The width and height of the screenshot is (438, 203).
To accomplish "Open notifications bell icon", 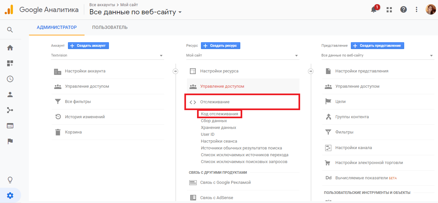I will (374, 9).
